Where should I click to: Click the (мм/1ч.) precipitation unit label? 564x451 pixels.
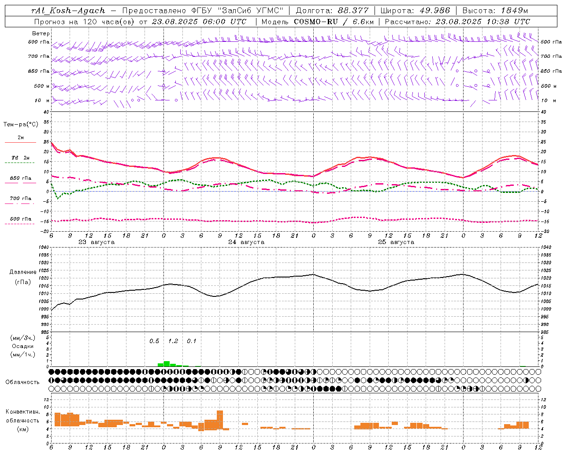(x=22, y=355)
